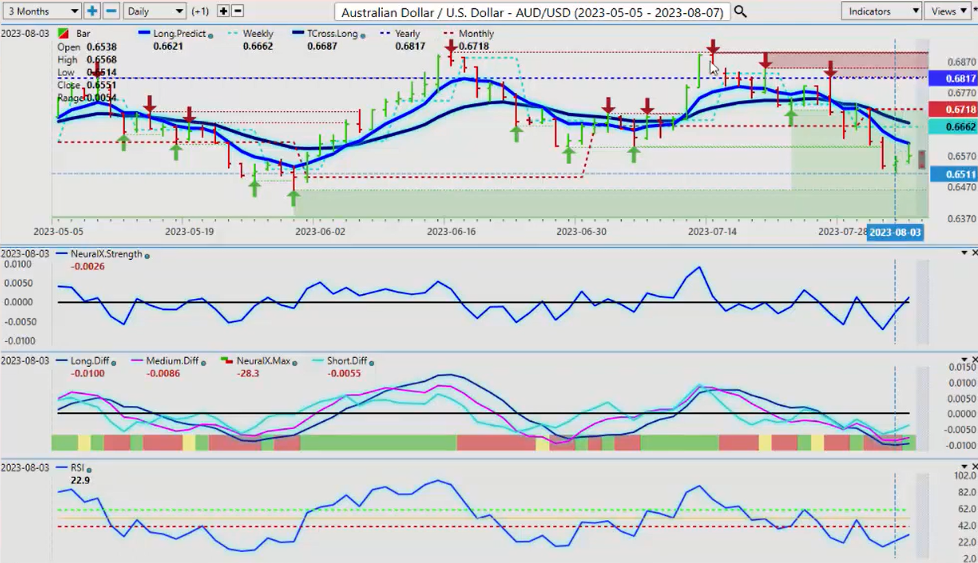Click the Long.Predict legend line swatch
Screen dimensions: 978x563
click(144, 34)
